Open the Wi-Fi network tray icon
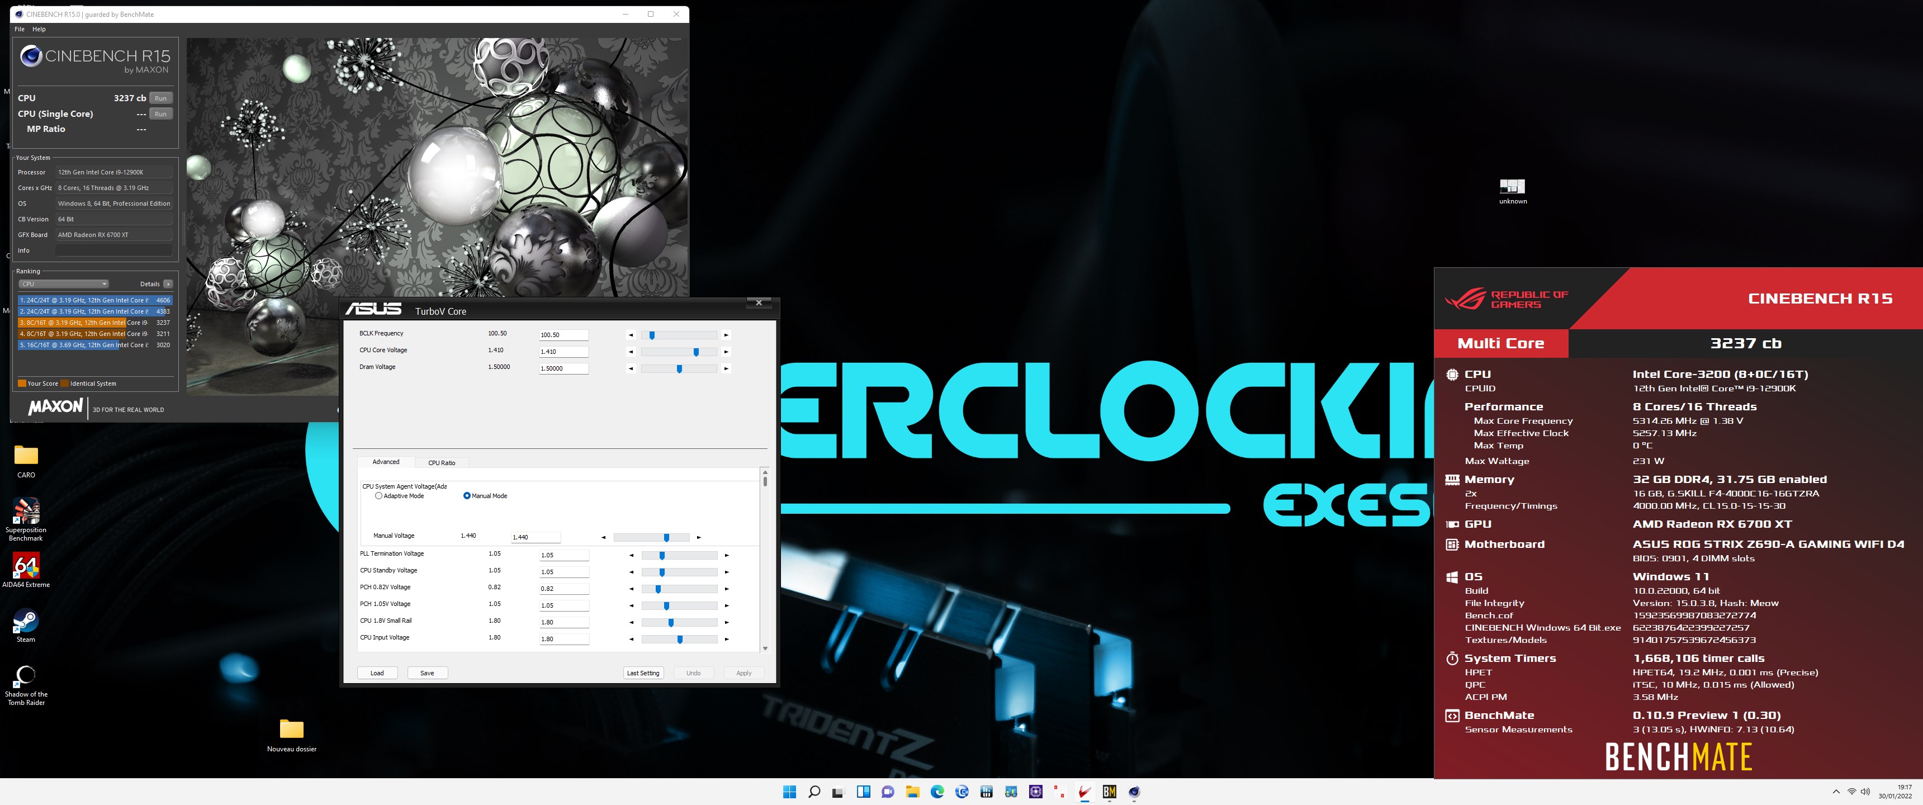The image size is (1923, 805). pos(1851,792)
